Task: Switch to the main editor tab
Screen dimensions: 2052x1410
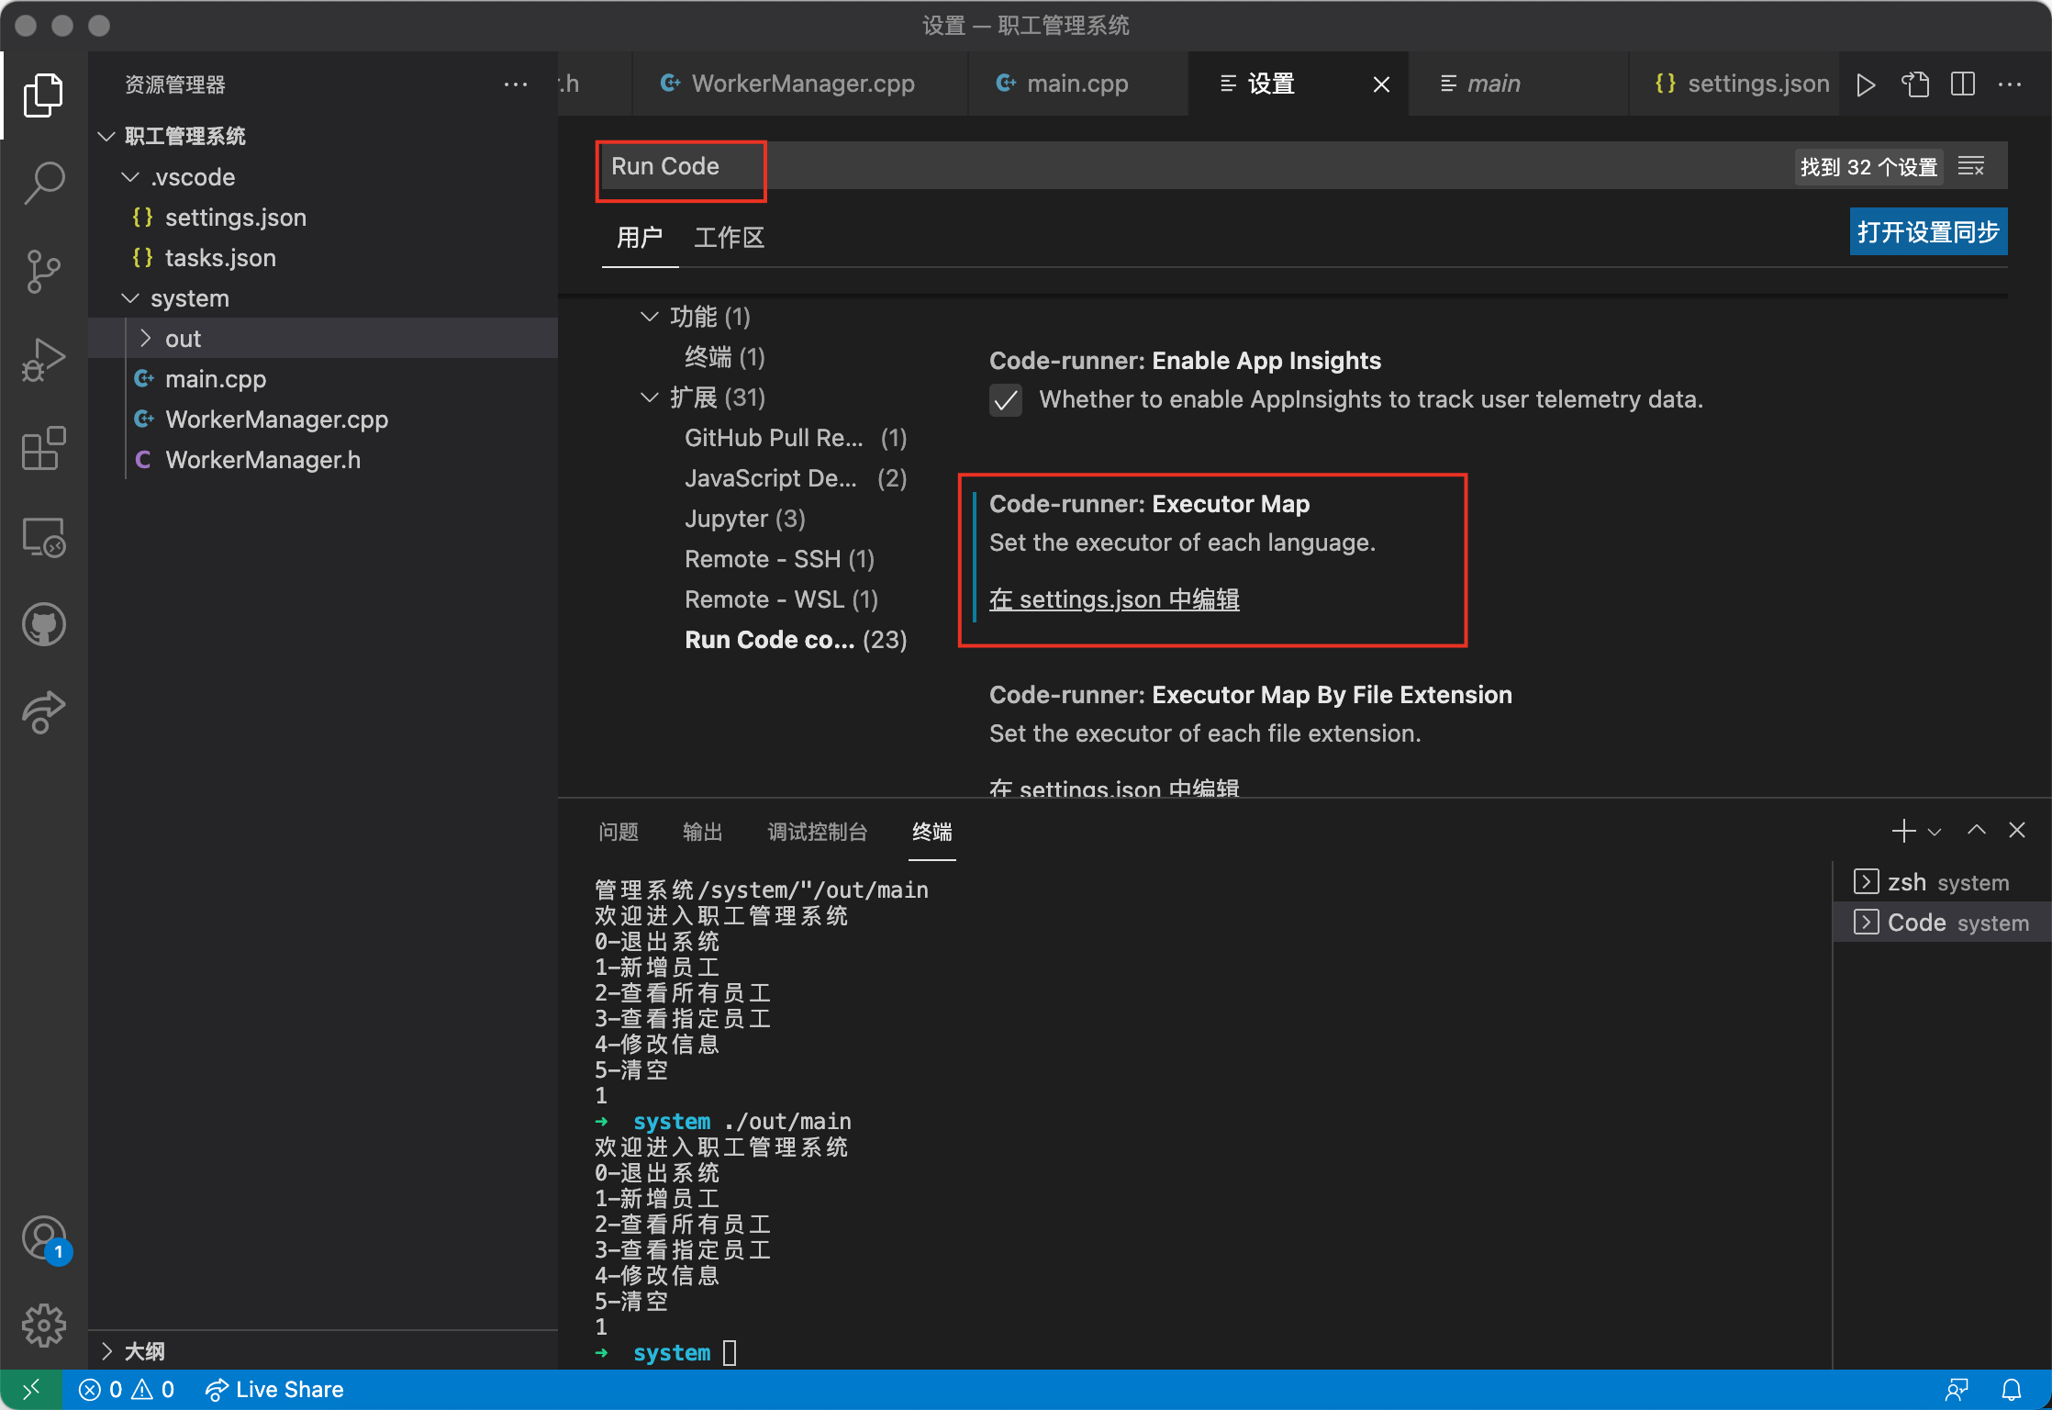Action: click(1518, 84)
